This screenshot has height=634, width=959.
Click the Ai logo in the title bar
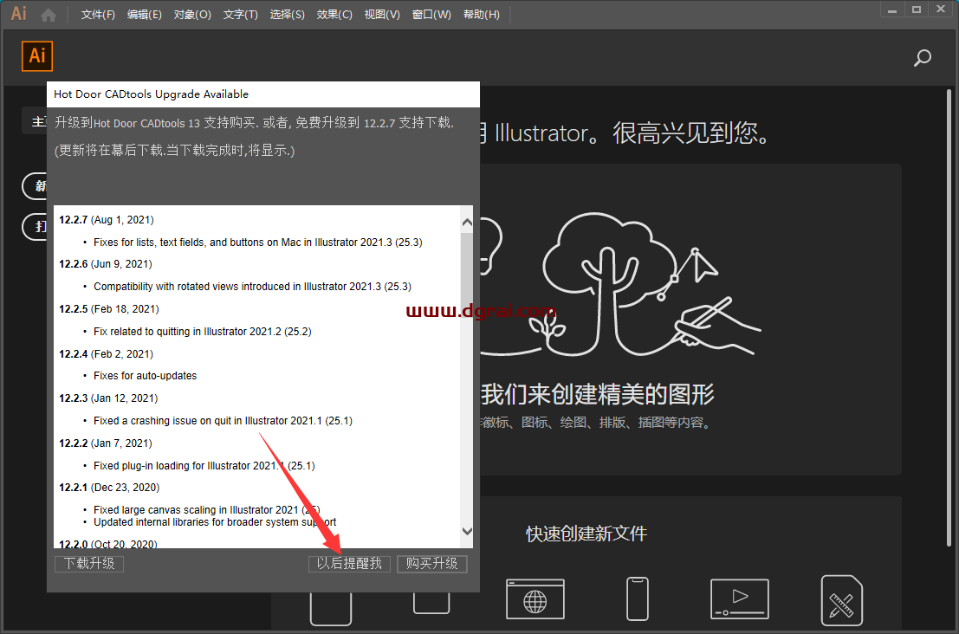(x=17, y=13)
